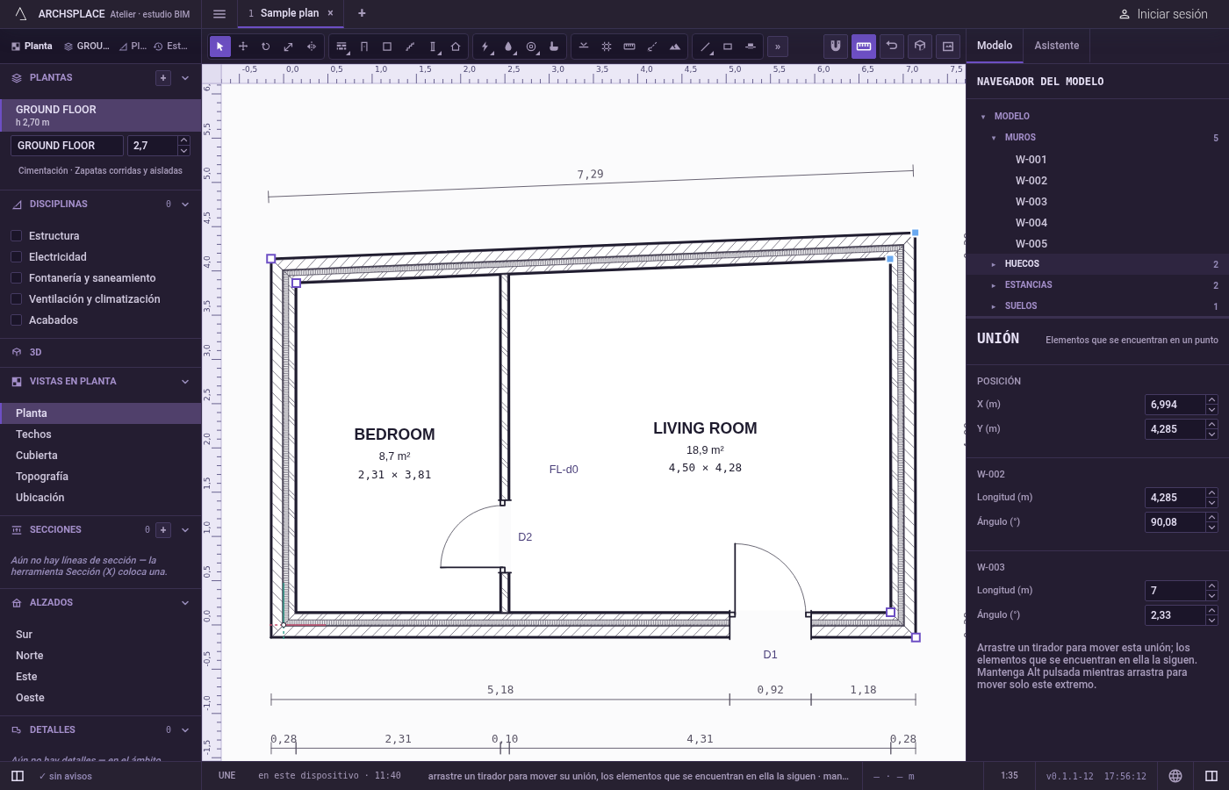Expand the ESTANCIAS tree node
Viewport: 1229px width, 790px height.
pos(994,285)
